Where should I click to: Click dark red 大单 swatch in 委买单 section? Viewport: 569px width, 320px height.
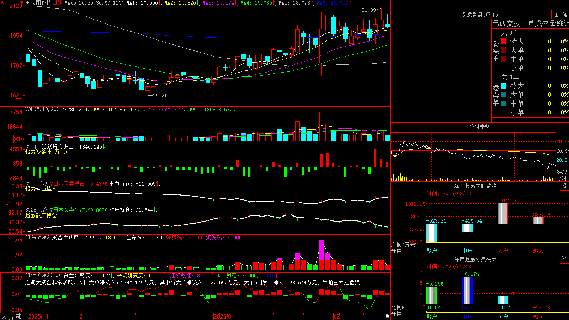point(504,50)
